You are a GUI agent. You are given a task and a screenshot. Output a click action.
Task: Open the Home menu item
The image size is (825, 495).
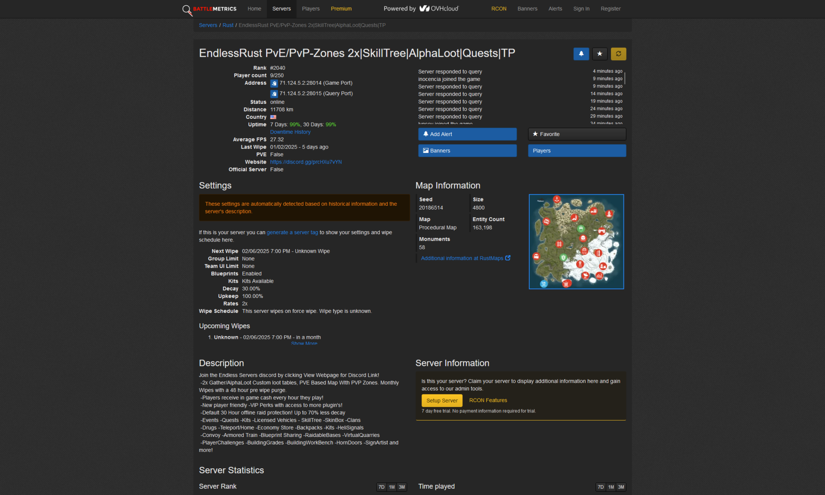(x=254, y=9)
